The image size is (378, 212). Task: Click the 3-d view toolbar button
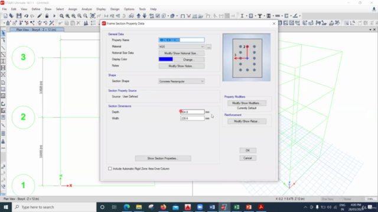[x=106, y=16]
